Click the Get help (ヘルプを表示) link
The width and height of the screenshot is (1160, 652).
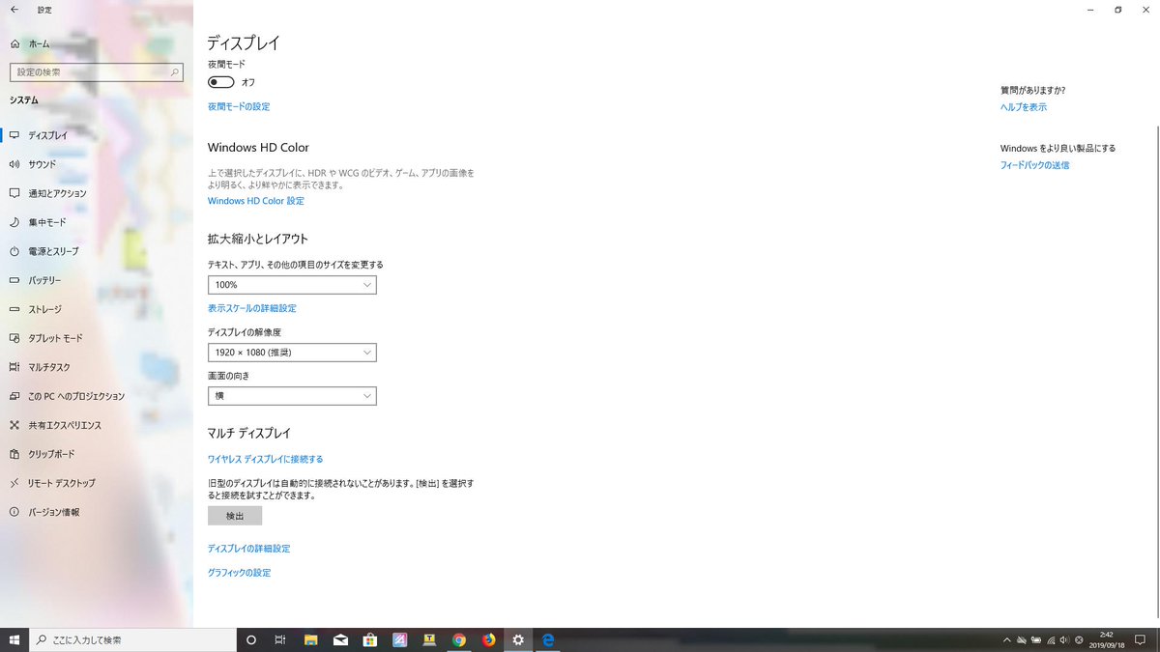(1024, 107)
